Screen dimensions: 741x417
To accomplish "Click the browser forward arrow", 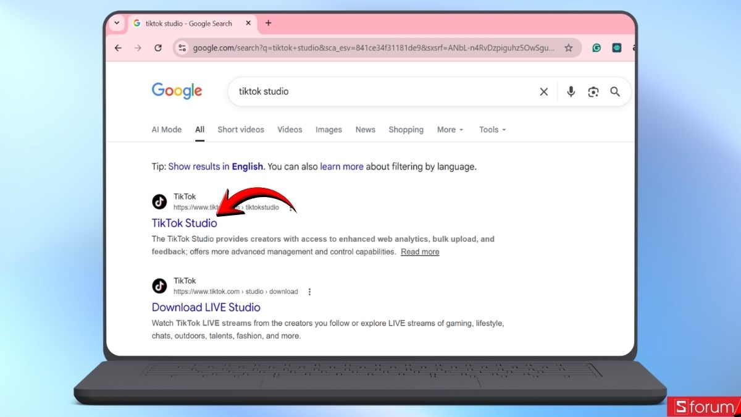I will [x=138, y=48].
